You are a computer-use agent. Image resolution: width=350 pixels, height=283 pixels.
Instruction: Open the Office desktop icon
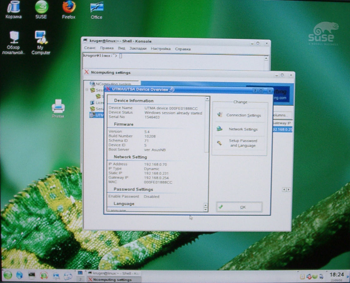tap(96, 10)
